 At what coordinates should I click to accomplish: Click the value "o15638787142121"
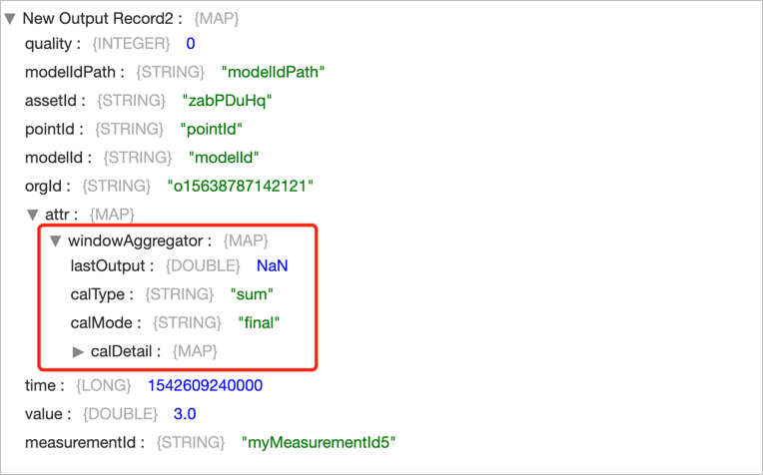pos(241,187)
